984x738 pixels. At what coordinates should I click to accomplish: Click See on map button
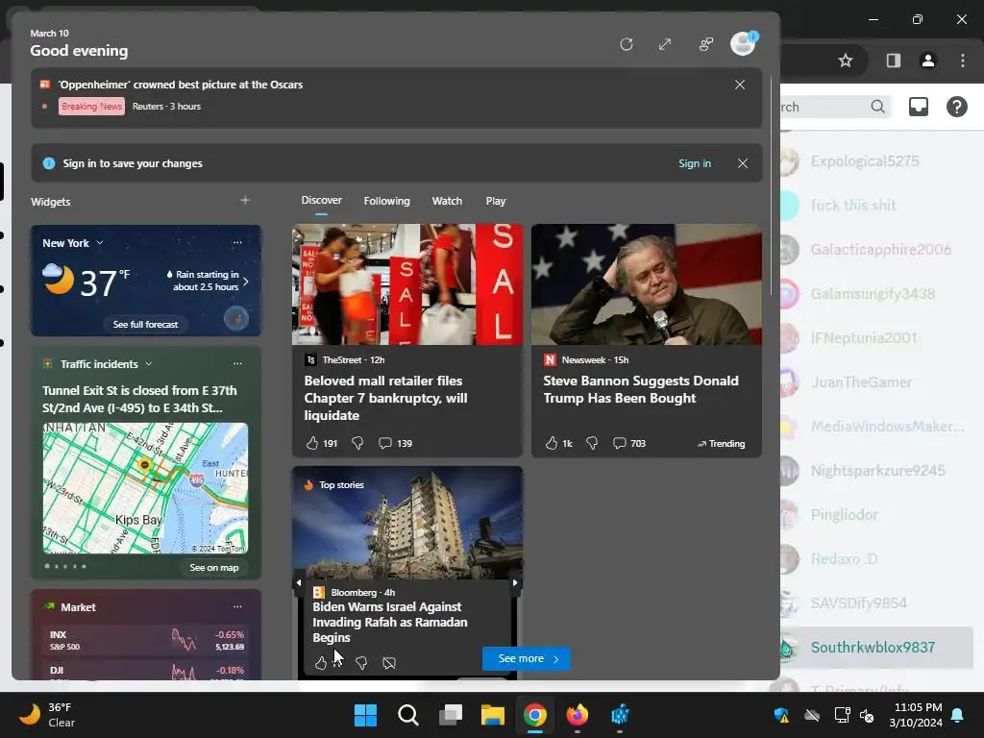click(214, 567)
